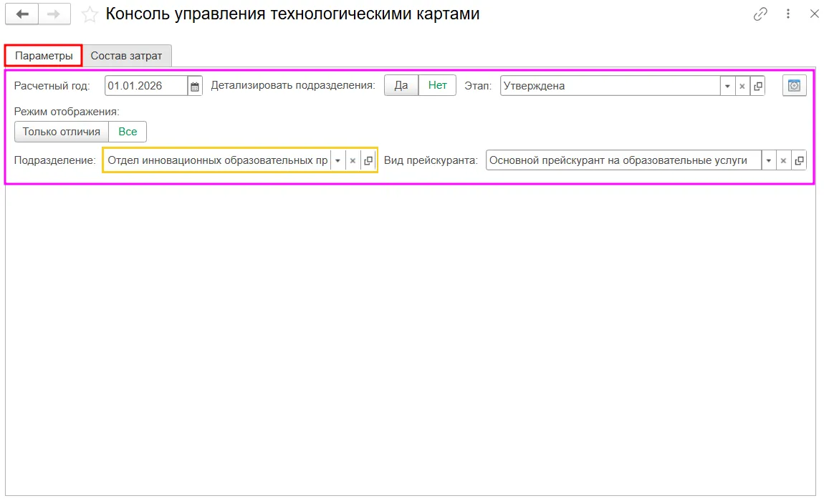Set Детализировать подразделения to Да
The width and height of the screenshot is (824, 501).
401,86
